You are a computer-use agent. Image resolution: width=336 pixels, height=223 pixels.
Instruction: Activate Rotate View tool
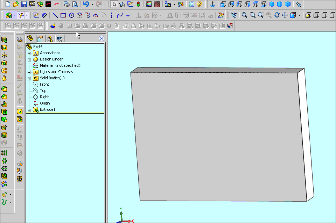(x=276, y=15)
